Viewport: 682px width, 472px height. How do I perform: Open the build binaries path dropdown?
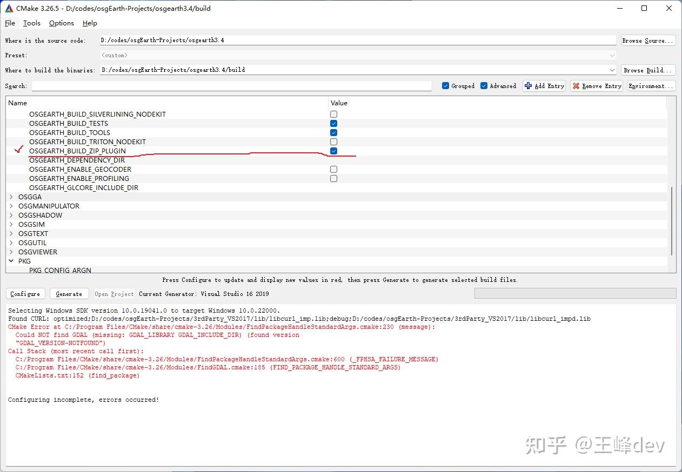[x=612, y=70]
